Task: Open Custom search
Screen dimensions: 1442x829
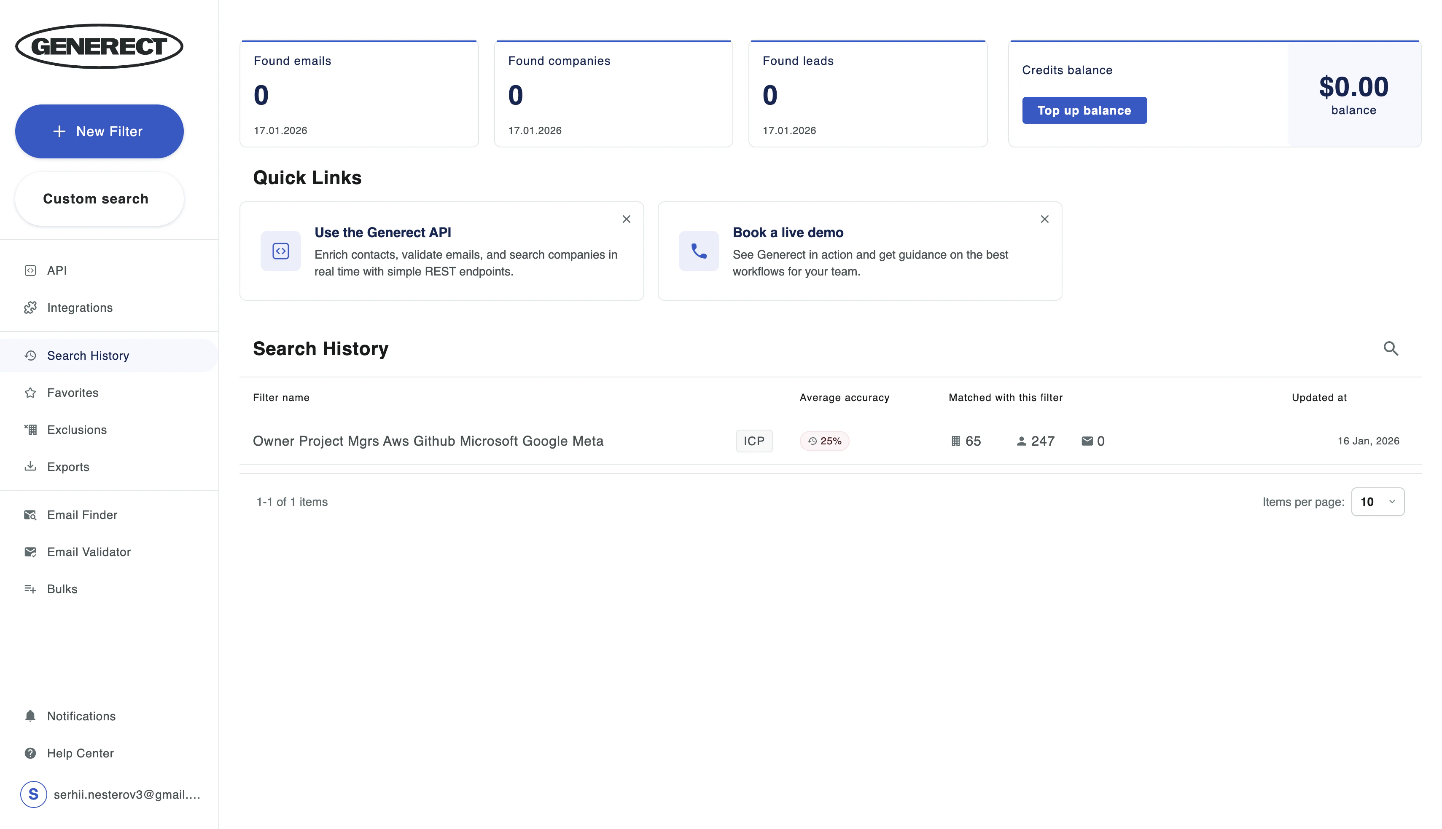Action: [99, 199]
